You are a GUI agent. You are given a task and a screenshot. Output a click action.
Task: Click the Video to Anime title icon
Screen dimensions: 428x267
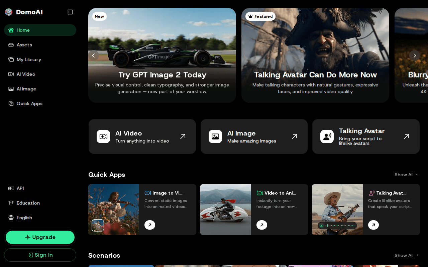coord(260,193)
